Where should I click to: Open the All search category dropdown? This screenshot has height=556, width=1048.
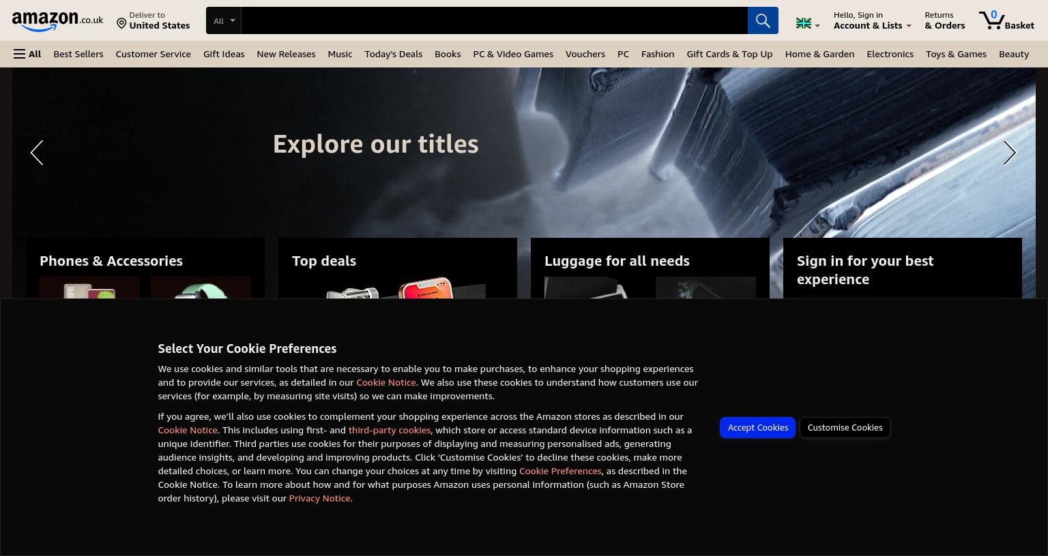224,20
